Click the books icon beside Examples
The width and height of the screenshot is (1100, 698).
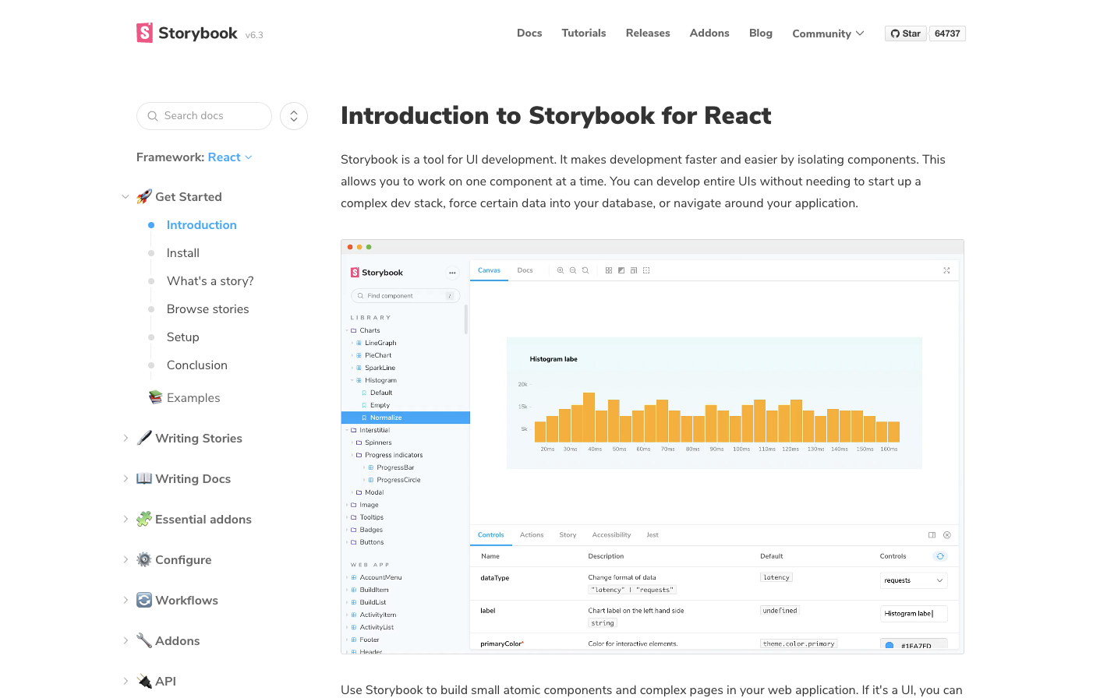tap(156, 397)
